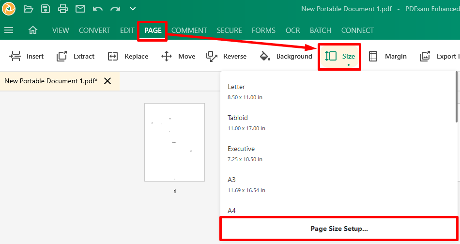Click the PDFsam application logo icon

(9, 9)
